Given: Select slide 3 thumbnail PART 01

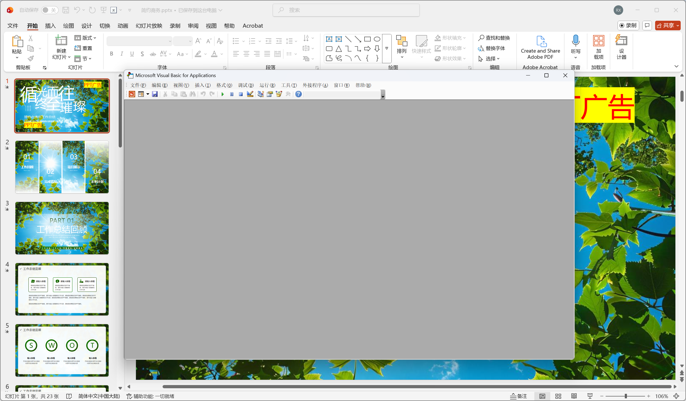Looking at the screenshot, I should tap(62, 228).
